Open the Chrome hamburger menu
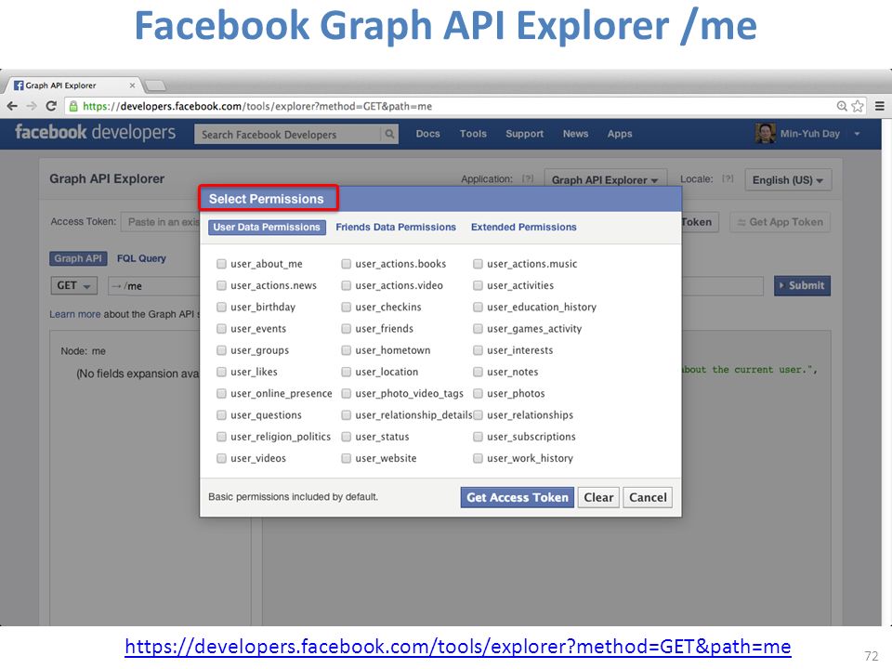This screenshot has height=669, width=892. pos(880,106)
